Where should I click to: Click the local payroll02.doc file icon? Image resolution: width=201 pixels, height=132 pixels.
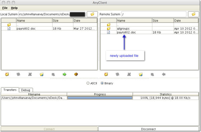click(x=9, y=28)
